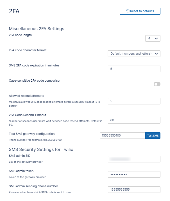Select the 2FA Code Resend Timeout field

point(134,120)
